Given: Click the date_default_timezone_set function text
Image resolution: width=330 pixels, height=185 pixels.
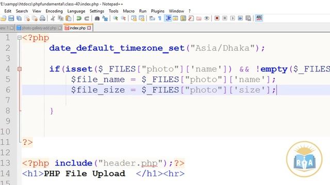Looking at the screenshot, I should tap(117, 48).
